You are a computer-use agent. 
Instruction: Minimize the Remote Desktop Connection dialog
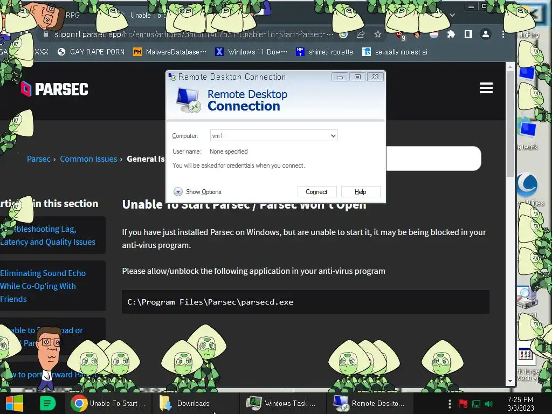coord(340,77)
